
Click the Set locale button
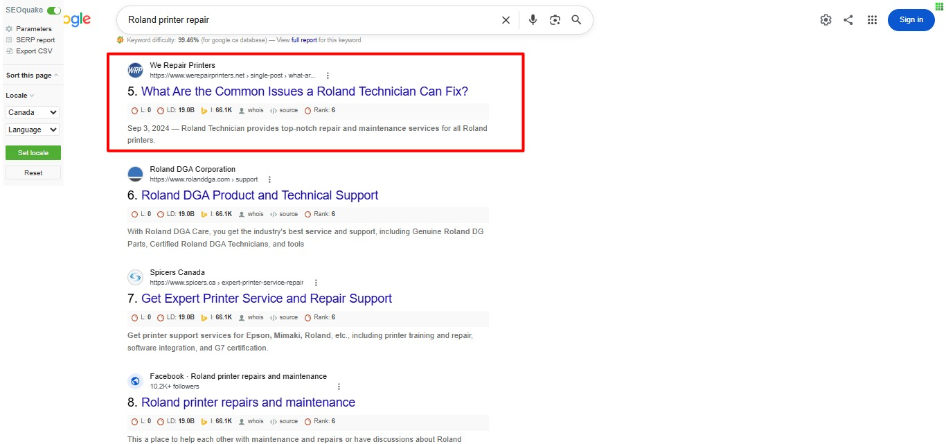(33, 152)
